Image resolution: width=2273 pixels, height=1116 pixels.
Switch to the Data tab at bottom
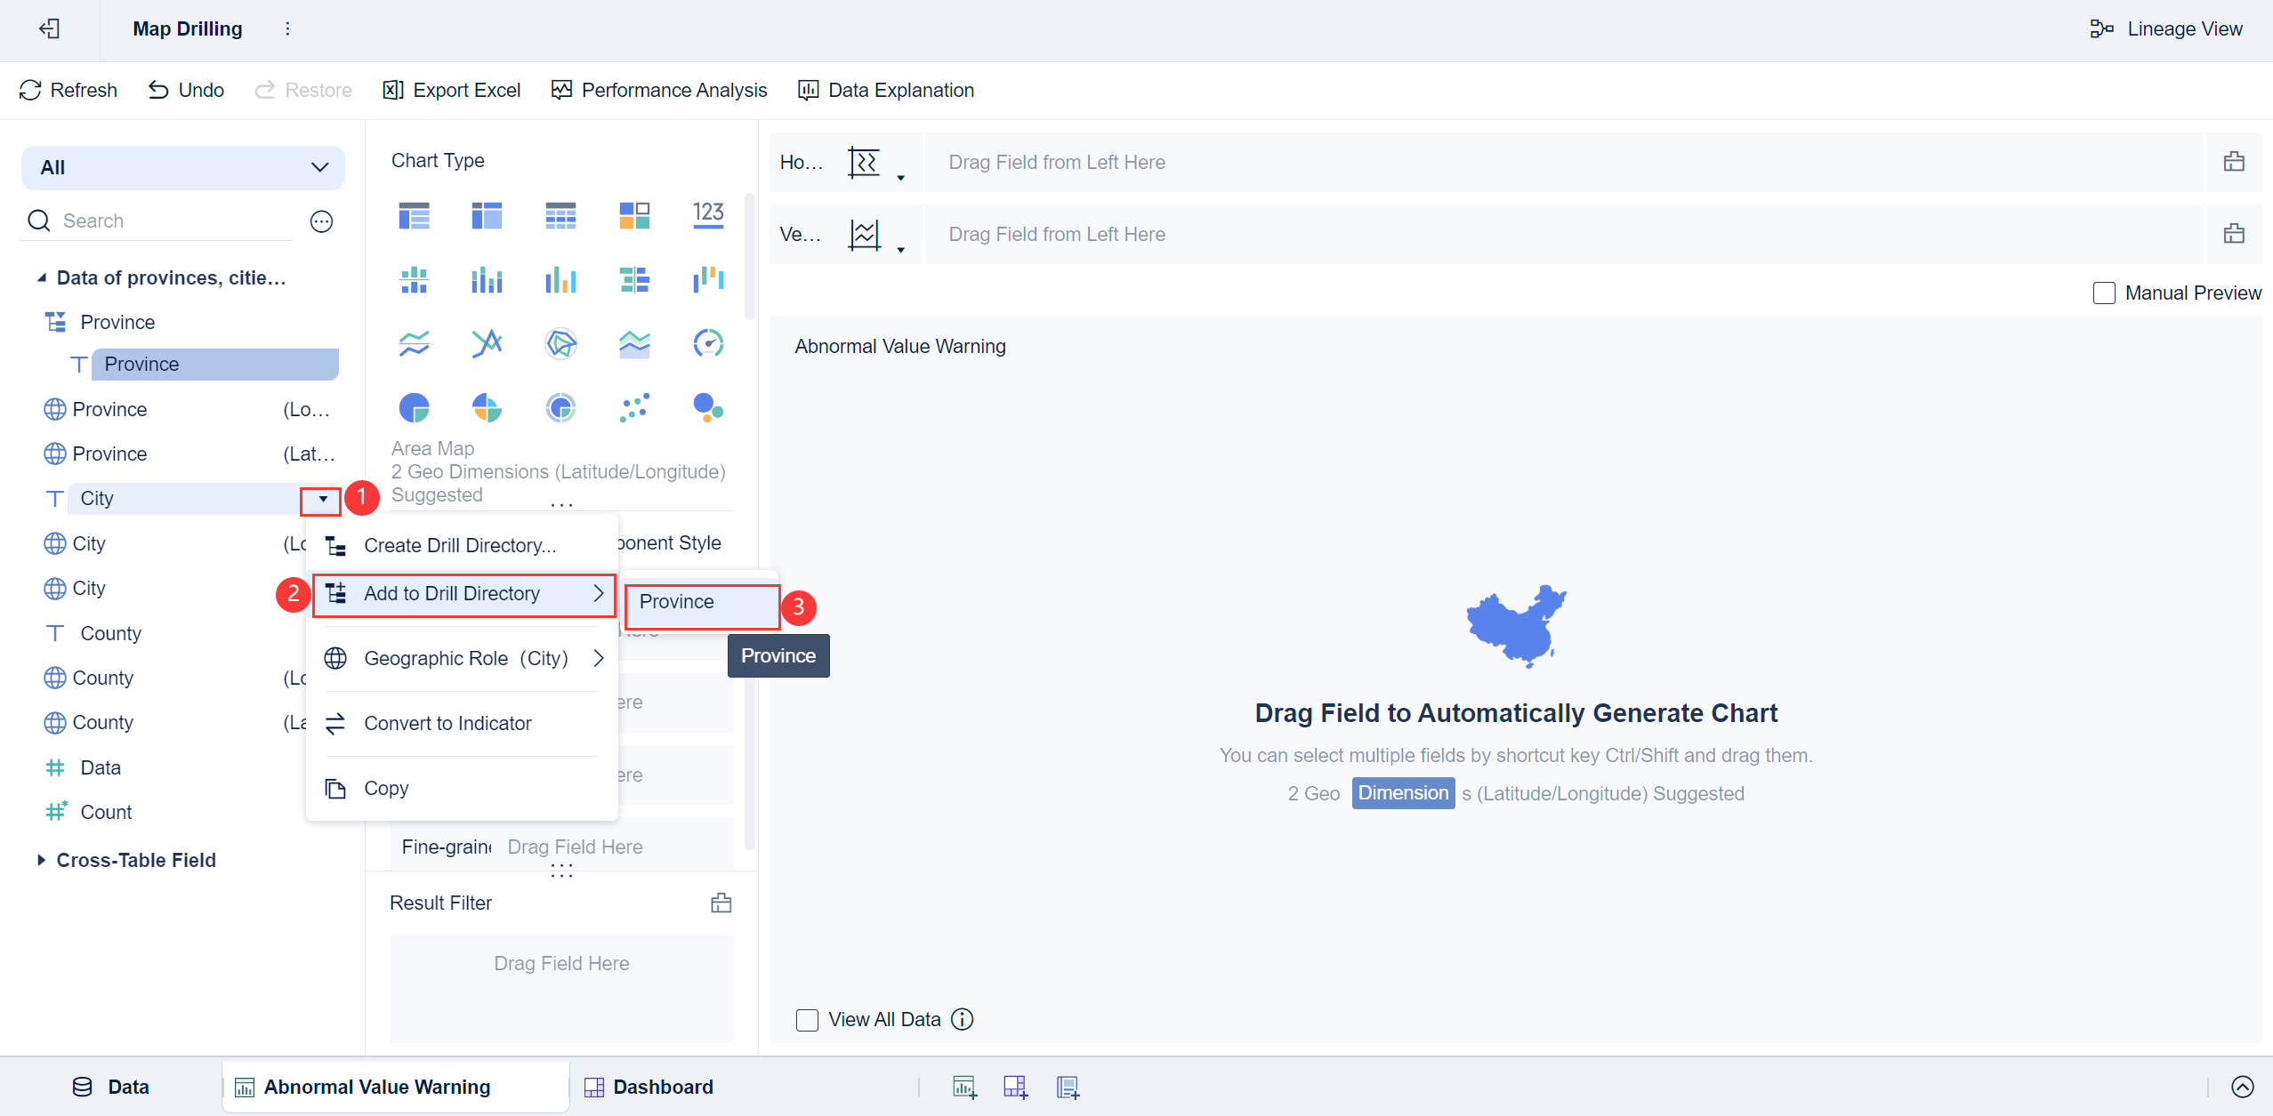click(111, 1087)
